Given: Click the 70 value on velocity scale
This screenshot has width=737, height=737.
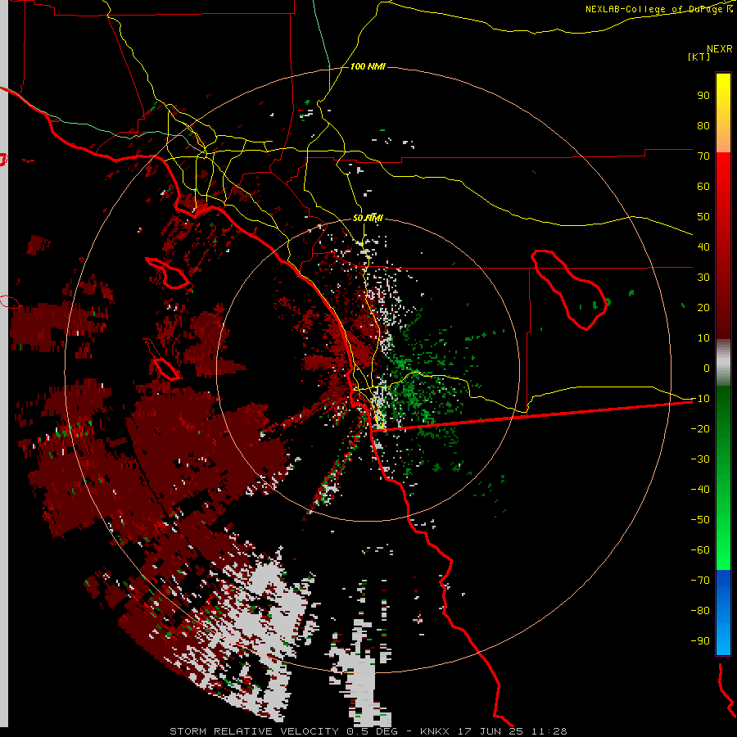Looking at the screenshot, I should (x=703, y=156).
